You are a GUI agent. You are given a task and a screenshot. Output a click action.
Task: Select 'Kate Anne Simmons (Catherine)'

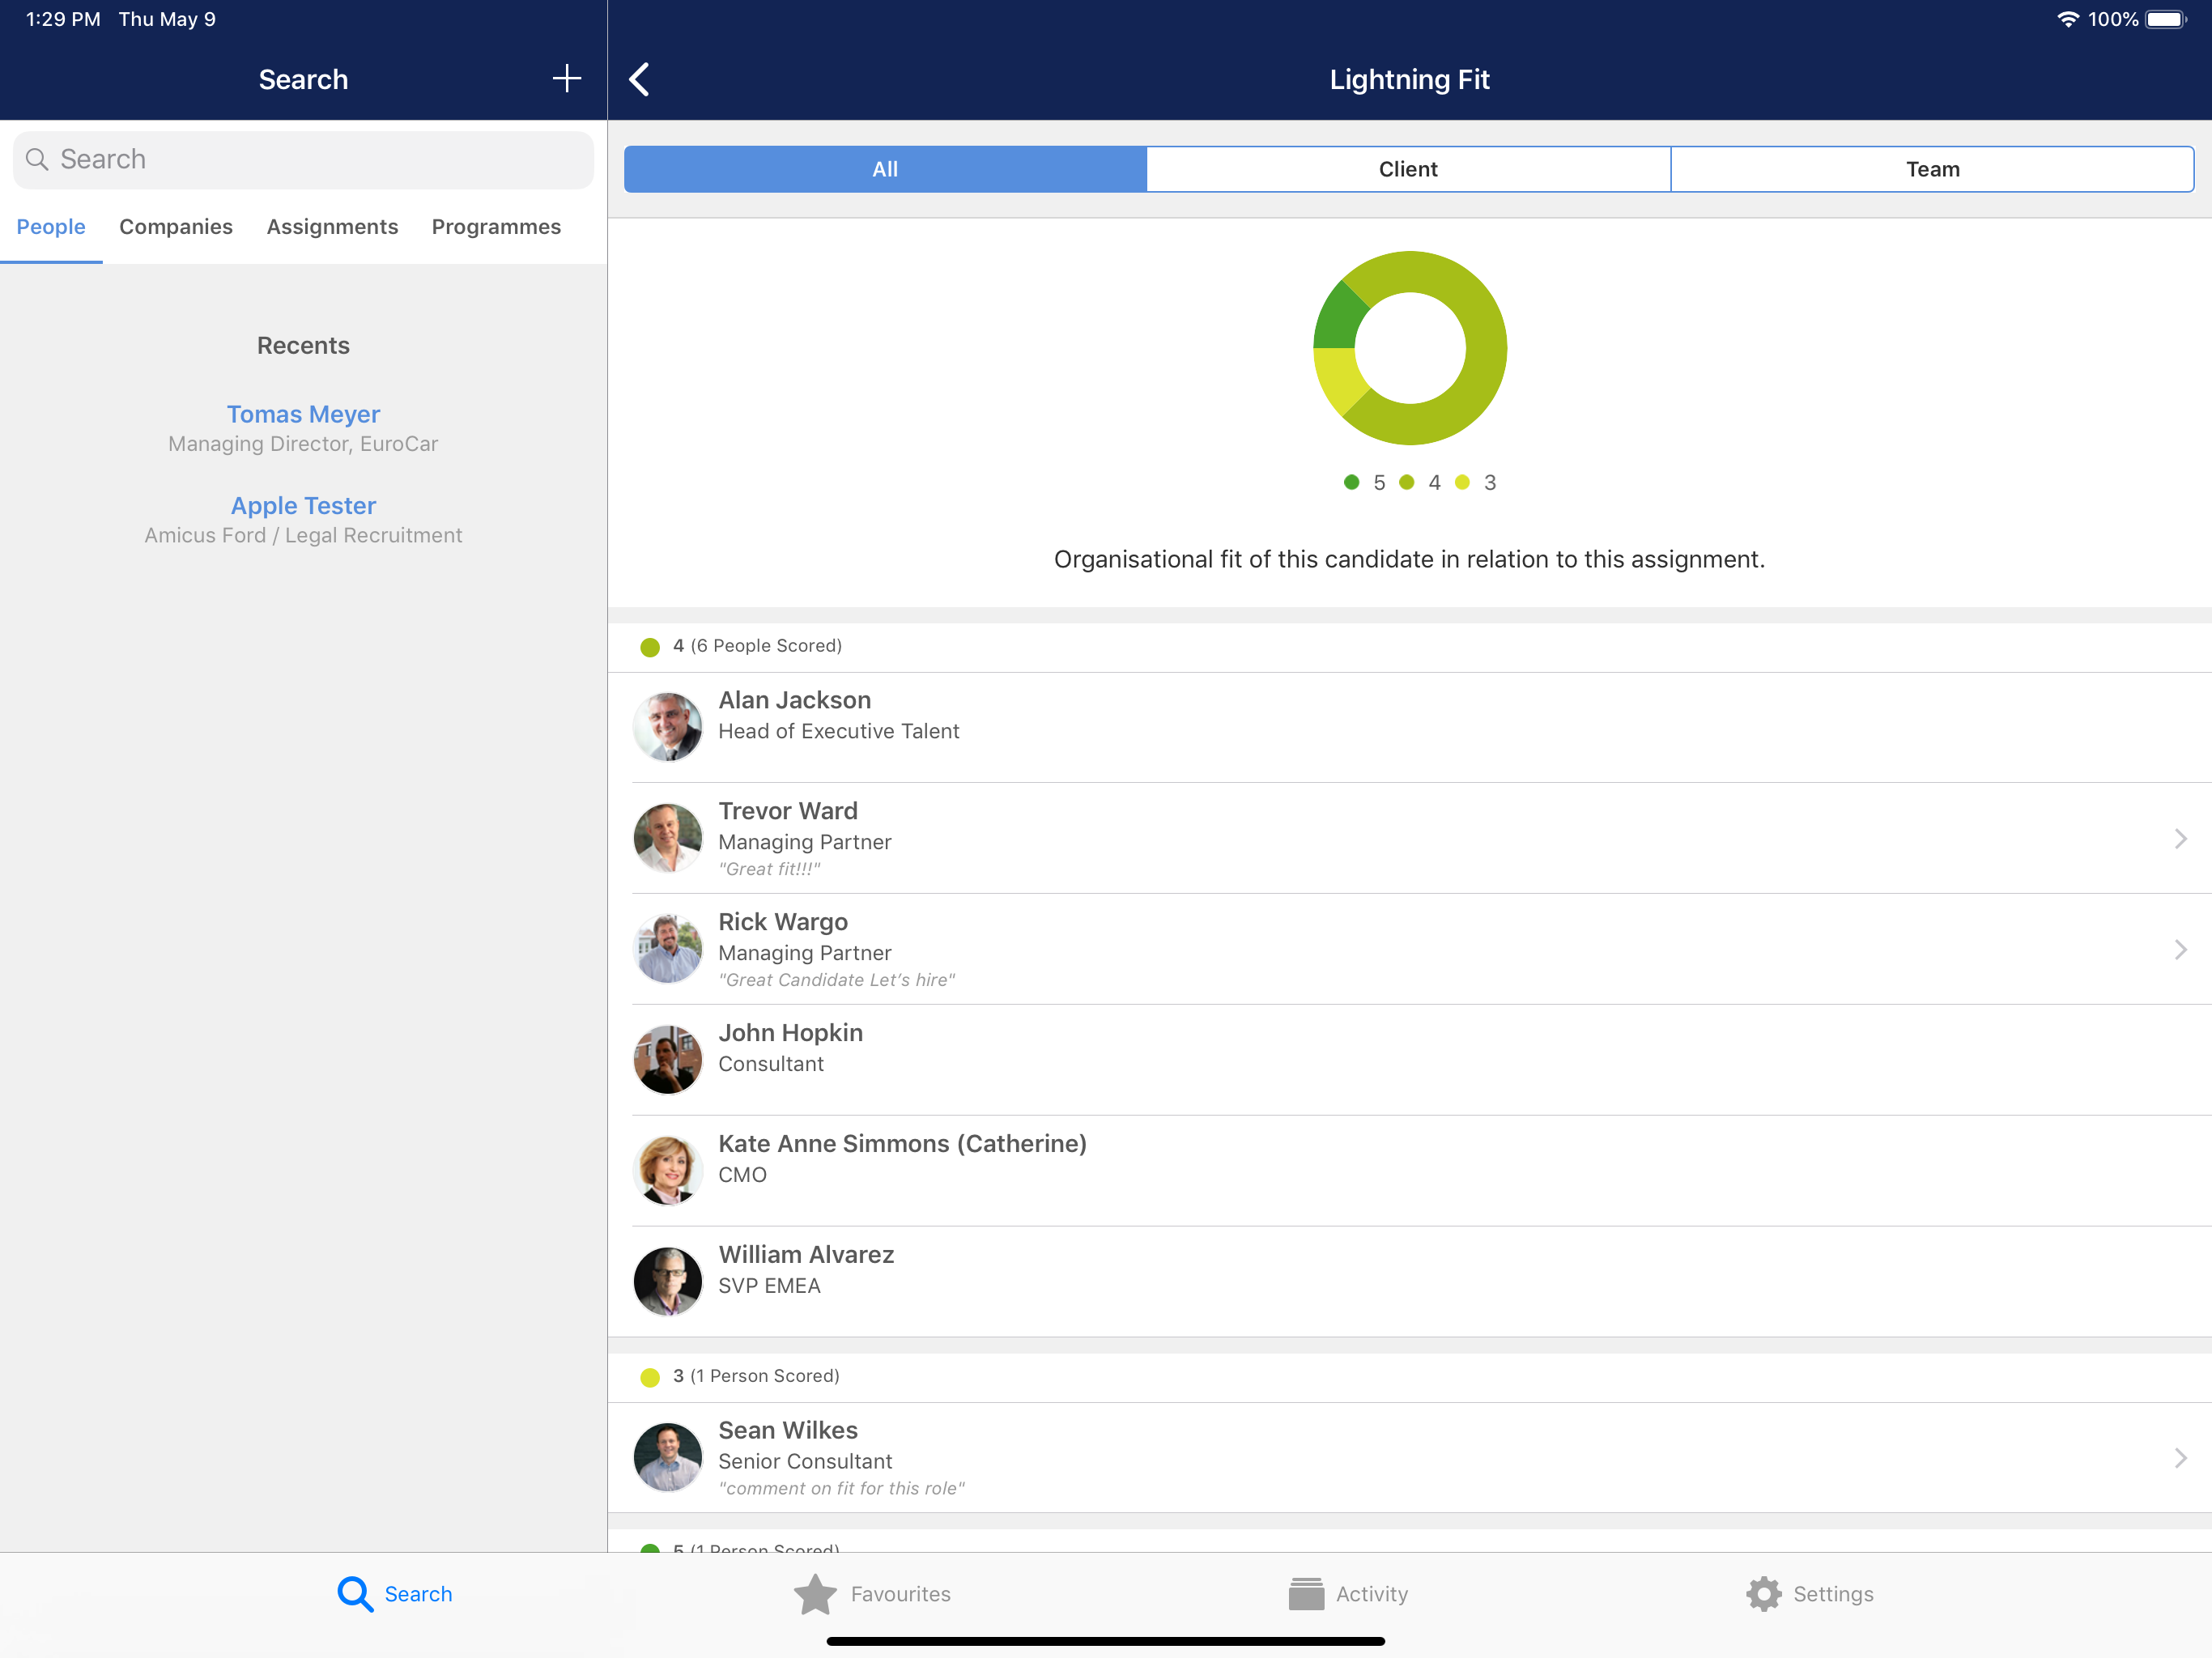[x=902, y=1144]
